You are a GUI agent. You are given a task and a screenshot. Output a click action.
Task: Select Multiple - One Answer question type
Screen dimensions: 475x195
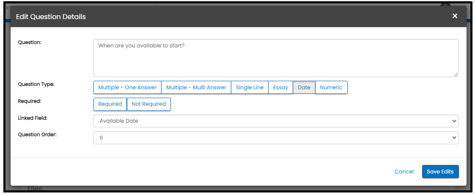point(127,88)
